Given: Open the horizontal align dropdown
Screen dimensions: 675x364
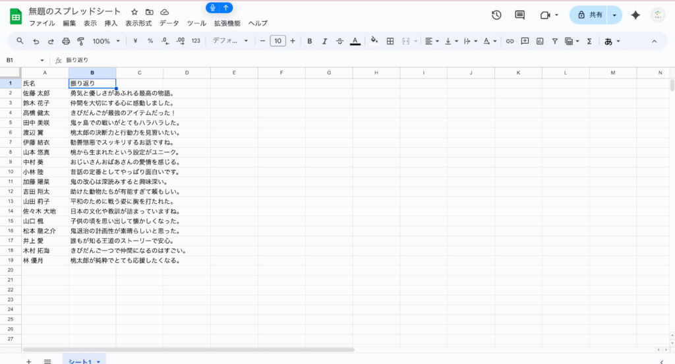Looking at the screenshot, I should coord(431,41).
